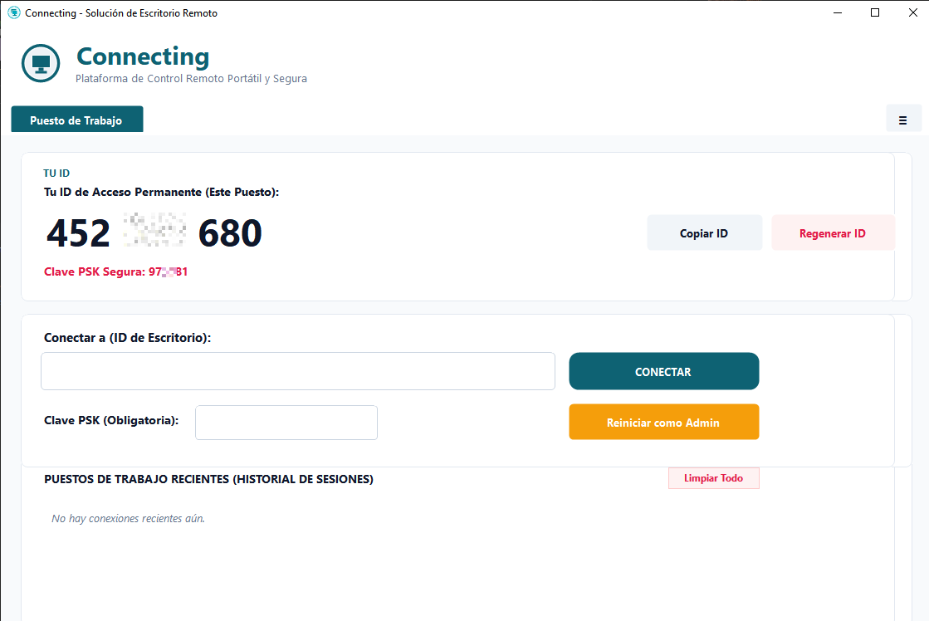The height and width of the screenshot is (621, 929).
Task: Click the Connecting title heading
Action: [143, 57]
